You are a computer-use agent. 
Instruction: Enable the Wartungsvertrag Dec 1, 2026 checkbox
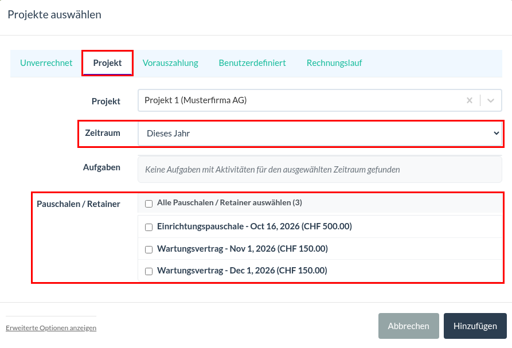click(149, 271)
